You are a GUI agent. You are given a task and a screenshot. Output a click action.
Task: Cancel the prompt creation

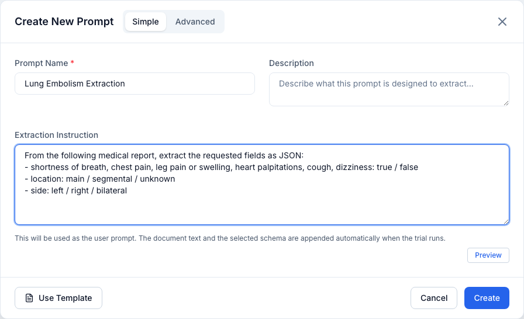pyautogui.click(x=434, y=298)
